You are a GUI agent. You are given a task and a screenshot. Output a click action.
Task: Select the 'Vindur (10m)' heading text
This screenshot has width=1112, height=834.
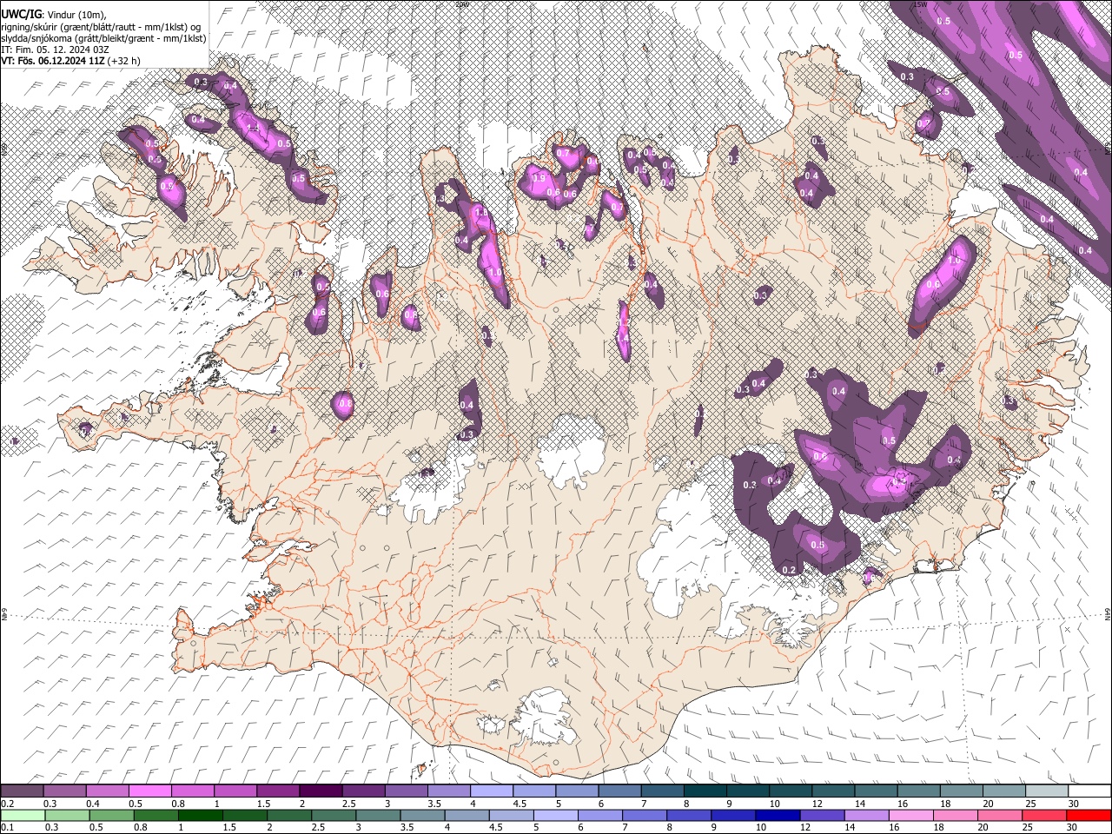coord(75,15)
